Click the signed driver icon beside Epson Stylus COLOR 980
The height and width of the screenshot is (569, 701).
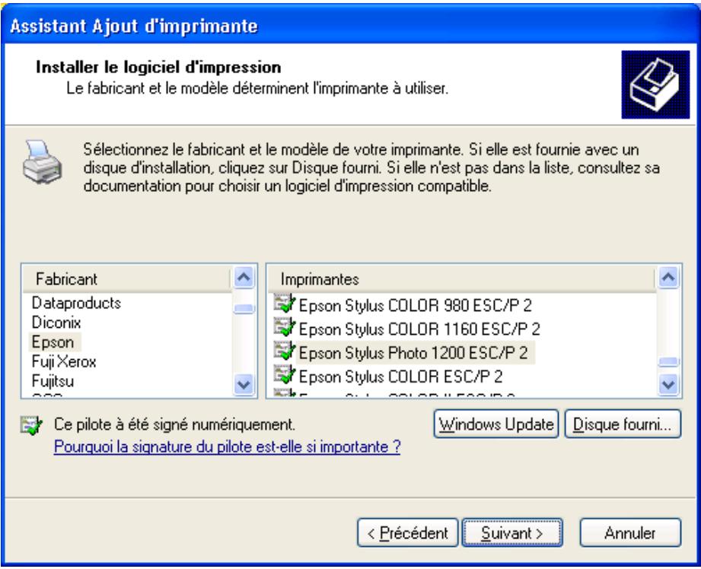[285, 304]
